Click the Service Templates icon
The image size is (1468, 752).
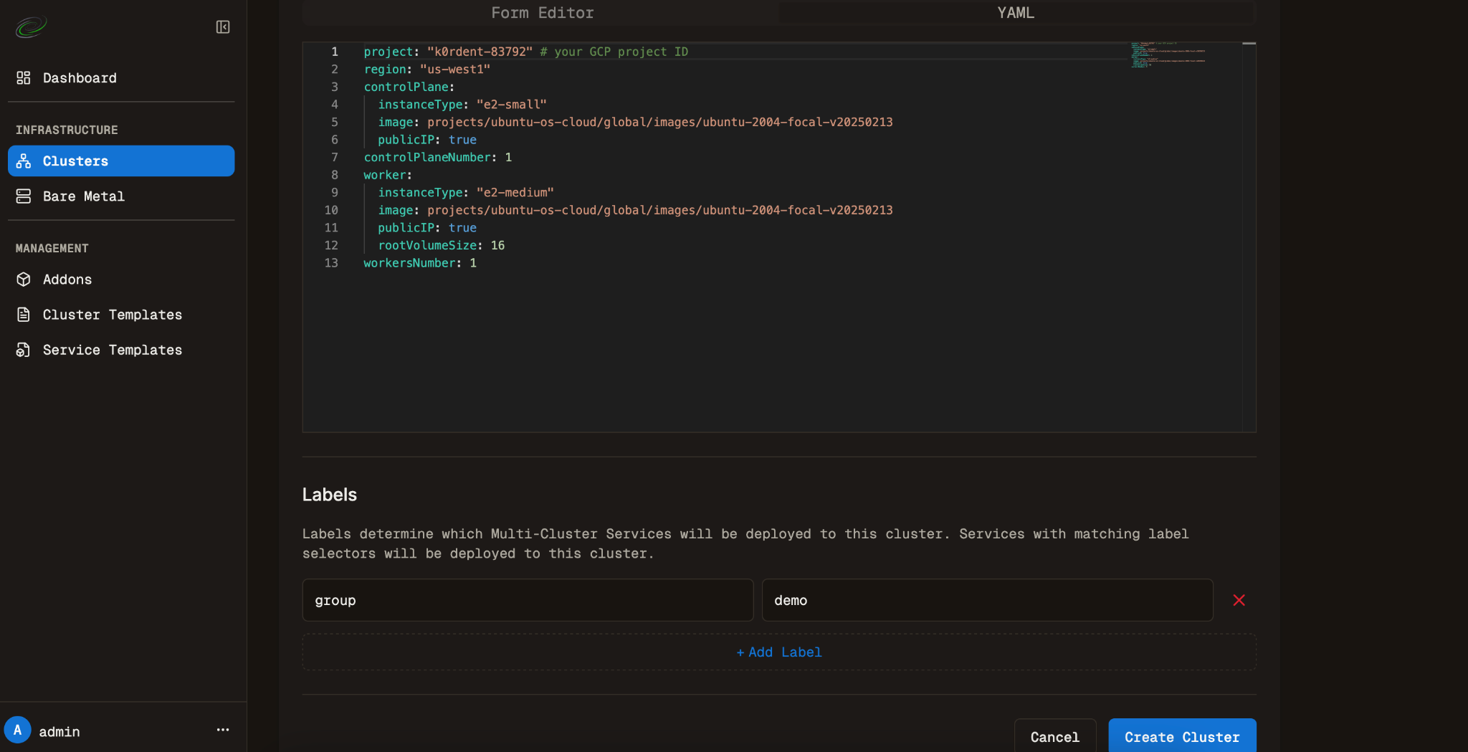(24, 350)
